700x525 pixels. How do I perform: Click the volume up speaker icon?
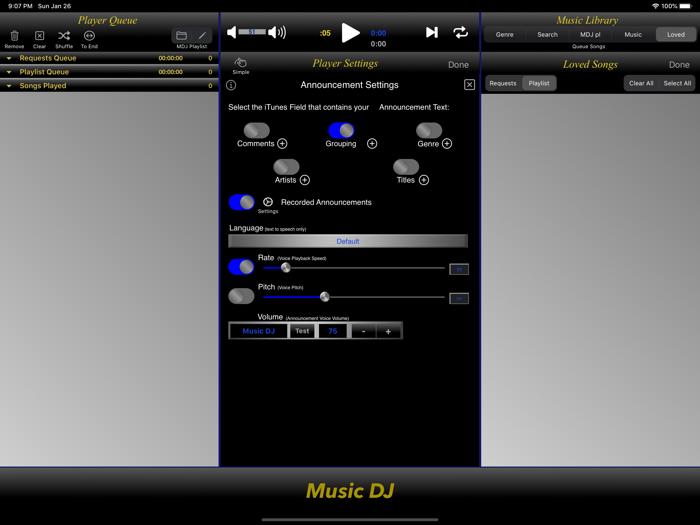(x=277, y=32)
